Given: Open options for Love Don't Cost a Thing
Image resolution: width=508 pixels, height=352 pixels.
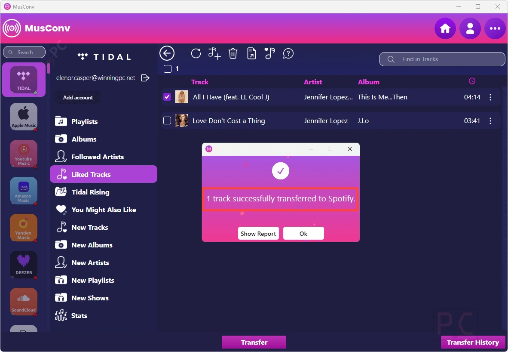Looking at the screenshot, I should 490,120.
